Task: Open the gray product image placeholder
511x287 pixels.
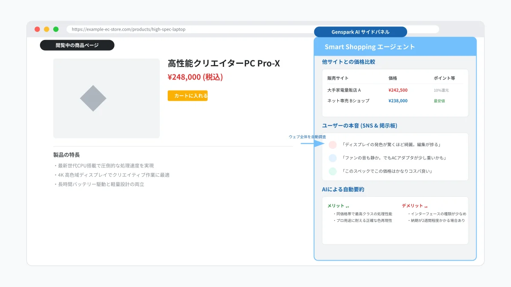Action: pos(106,98)
